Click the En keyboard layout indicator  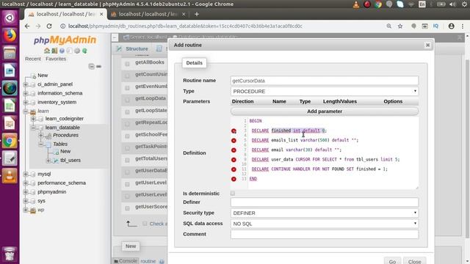click(x=422, y=4)
